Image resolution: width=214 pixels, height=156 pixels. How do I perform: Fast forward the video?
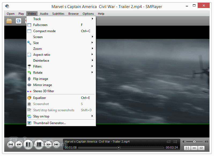pyautogui.click(x=48, y=144)
